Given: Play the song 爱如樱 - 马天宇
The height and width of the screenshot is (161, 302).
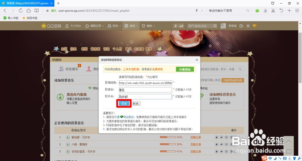Looking at the screenshot, I should [68, 137].
